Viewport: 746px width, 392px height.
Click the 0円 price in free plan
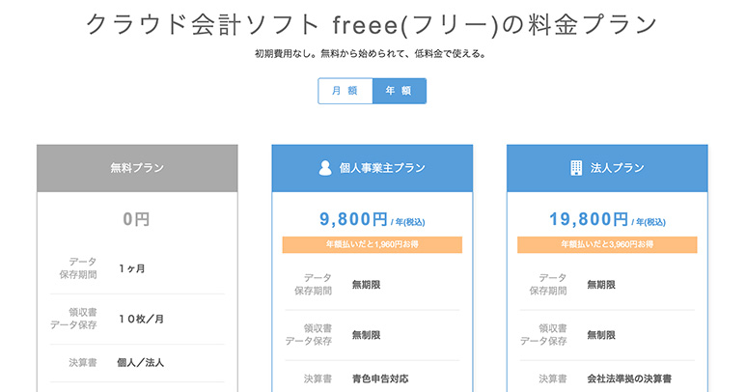(x=137, y=220)
